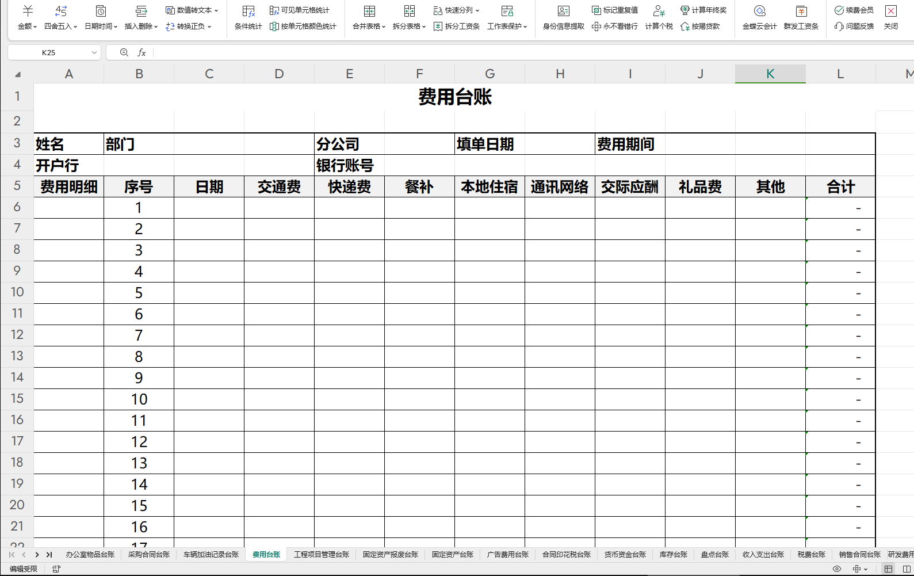Click 永不看错行 row highlight tool
This screenshot has height=576, width=914.
click(x=615, y=26)
